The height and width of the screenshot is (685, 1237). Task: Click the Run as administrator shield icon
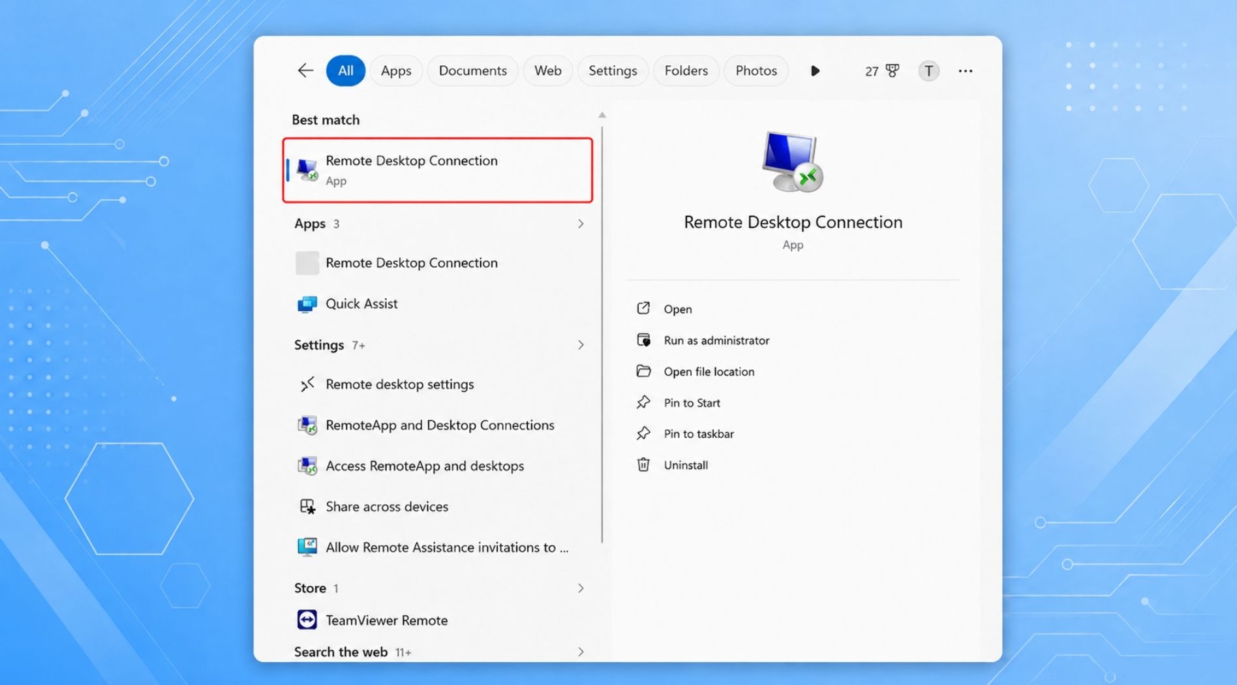pyautogui.click(x=643, y=340)
